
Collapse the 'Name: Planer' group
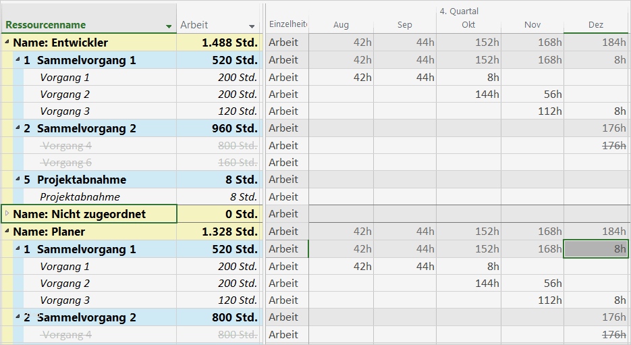click(7, 232)
